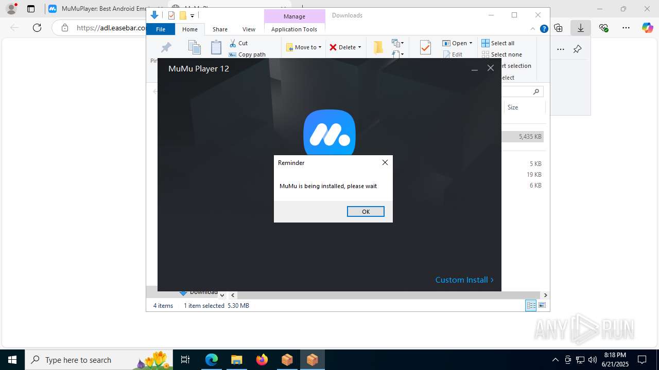
Task: Open Task View on taskbar
Action: tap(186, 360)
